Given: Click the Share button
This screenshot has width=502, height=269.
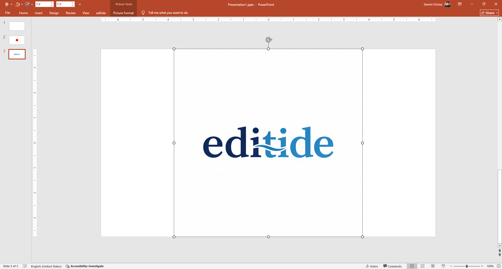Looking at the screenshot, I should 489,13.
